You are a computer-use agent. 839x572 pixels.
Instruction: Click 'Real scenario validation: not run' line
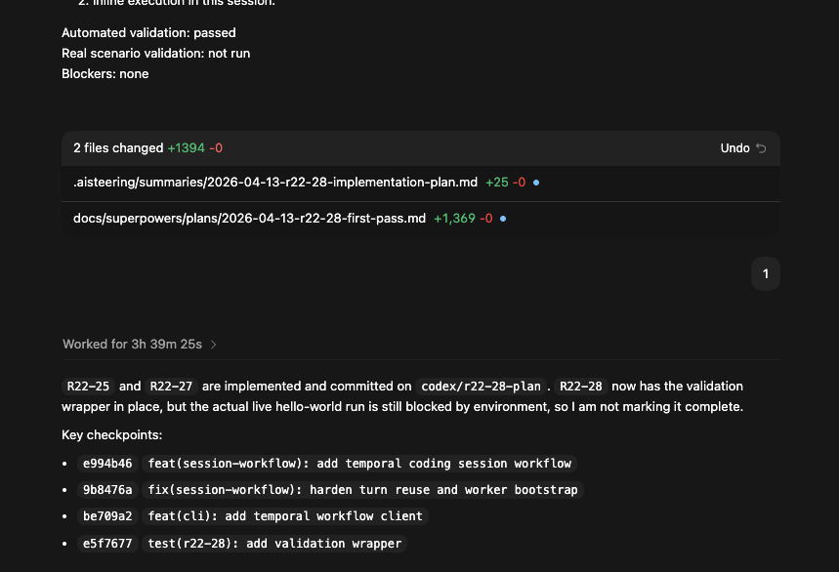click(x=155, y=54)
